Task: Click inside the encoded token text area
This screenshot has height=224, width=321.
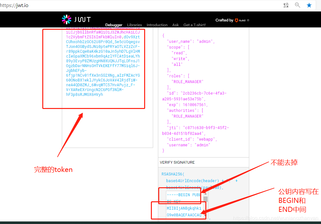Action: (107, 88)
